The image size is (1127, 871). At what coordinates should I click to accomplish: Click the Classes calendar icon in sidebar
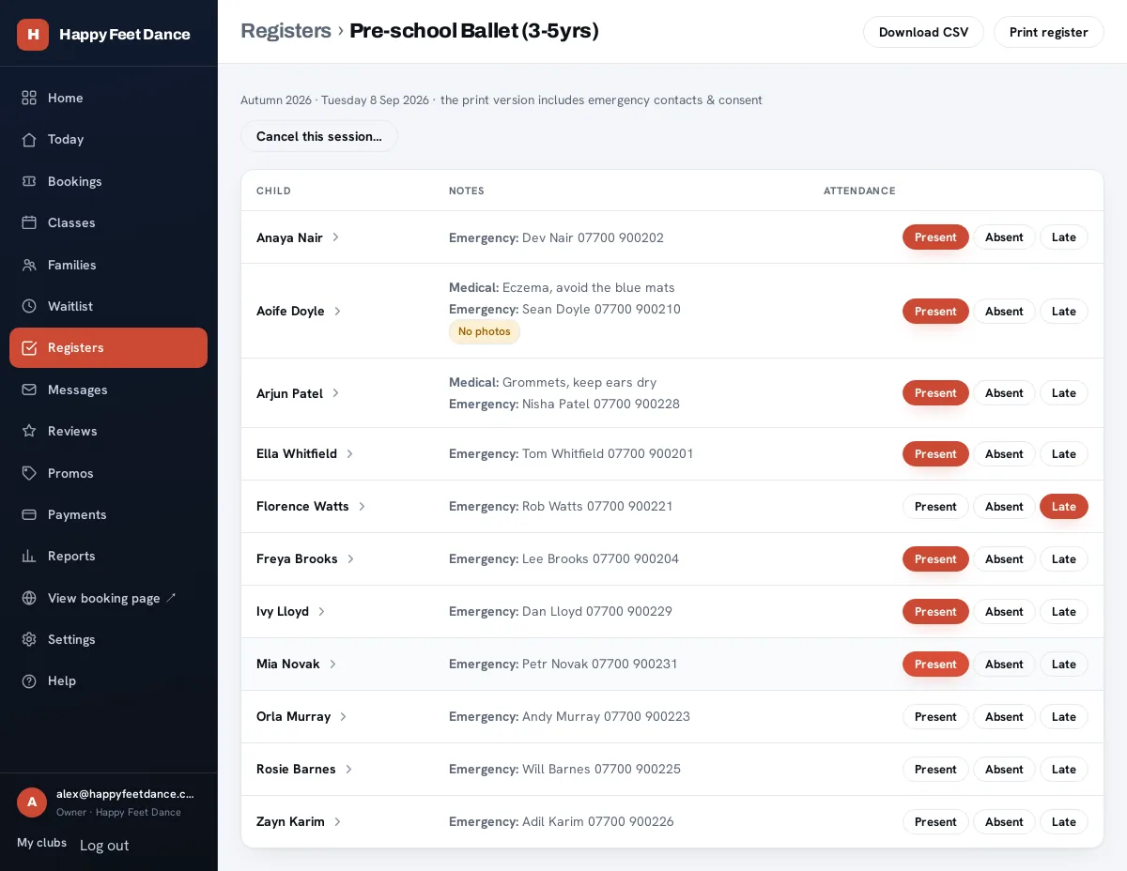29,222
